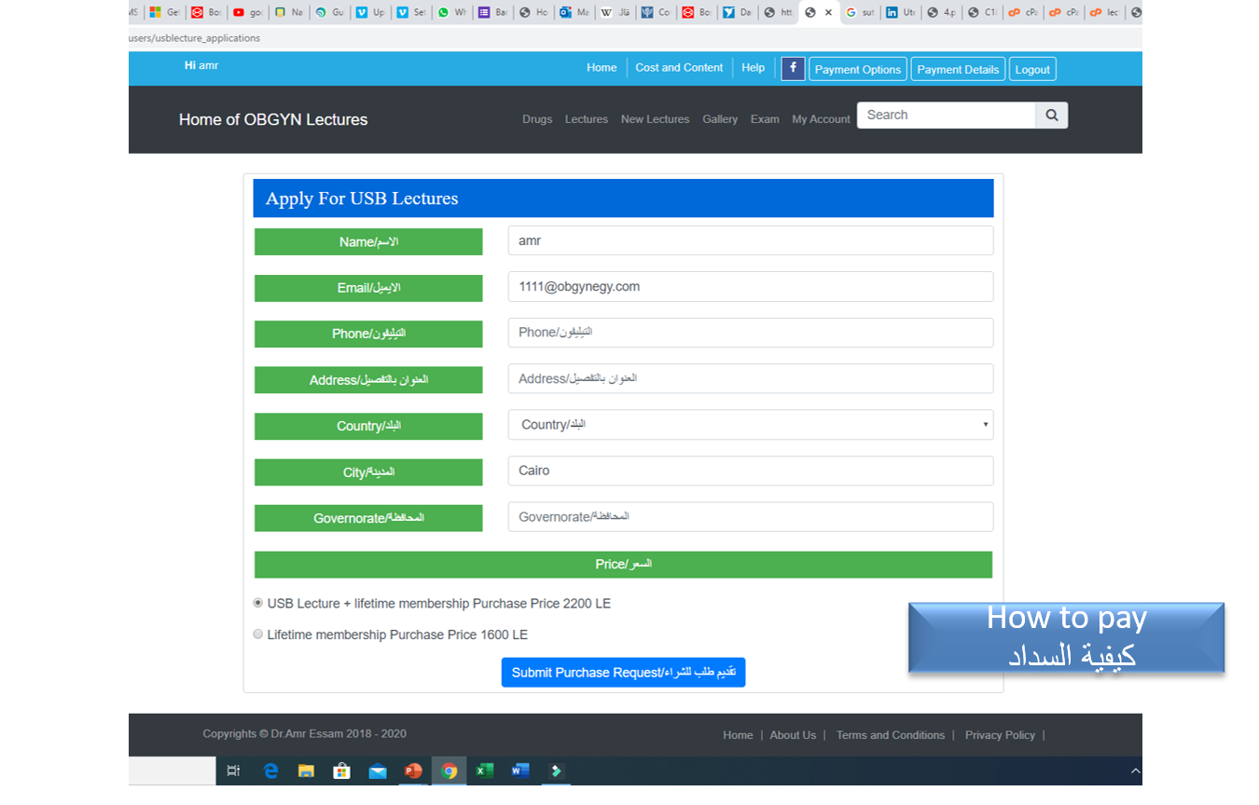Go to My Account in navigation

coord(821,119)
